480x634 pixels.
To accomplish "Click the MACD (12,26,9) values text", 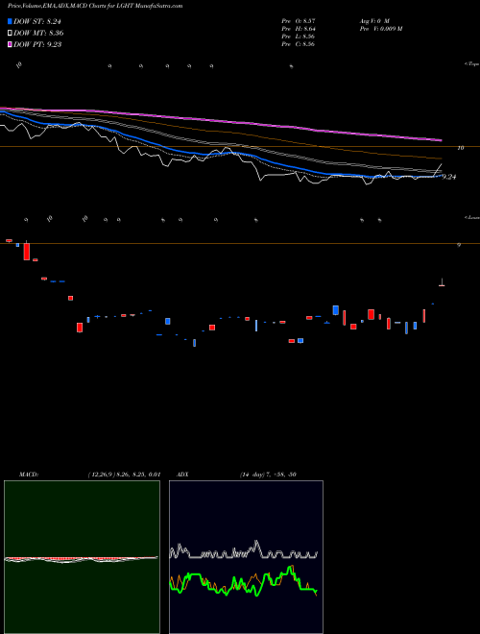I will click(x=124, y=474).
